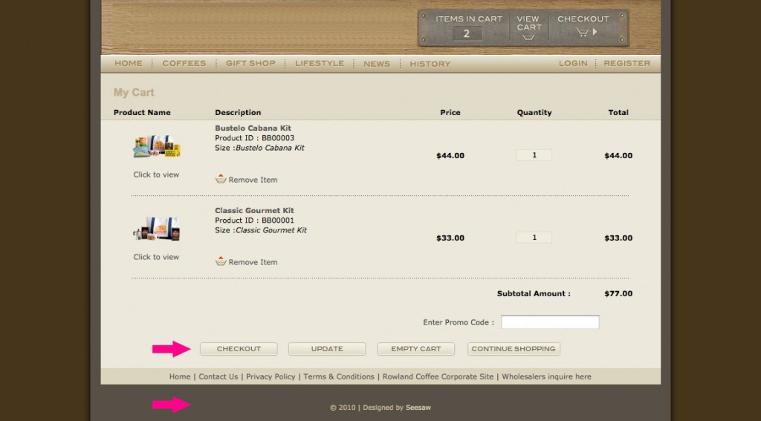The image size is (761, 421).
Task: Open the Contact Us footer link
Action: click(218, 376)
